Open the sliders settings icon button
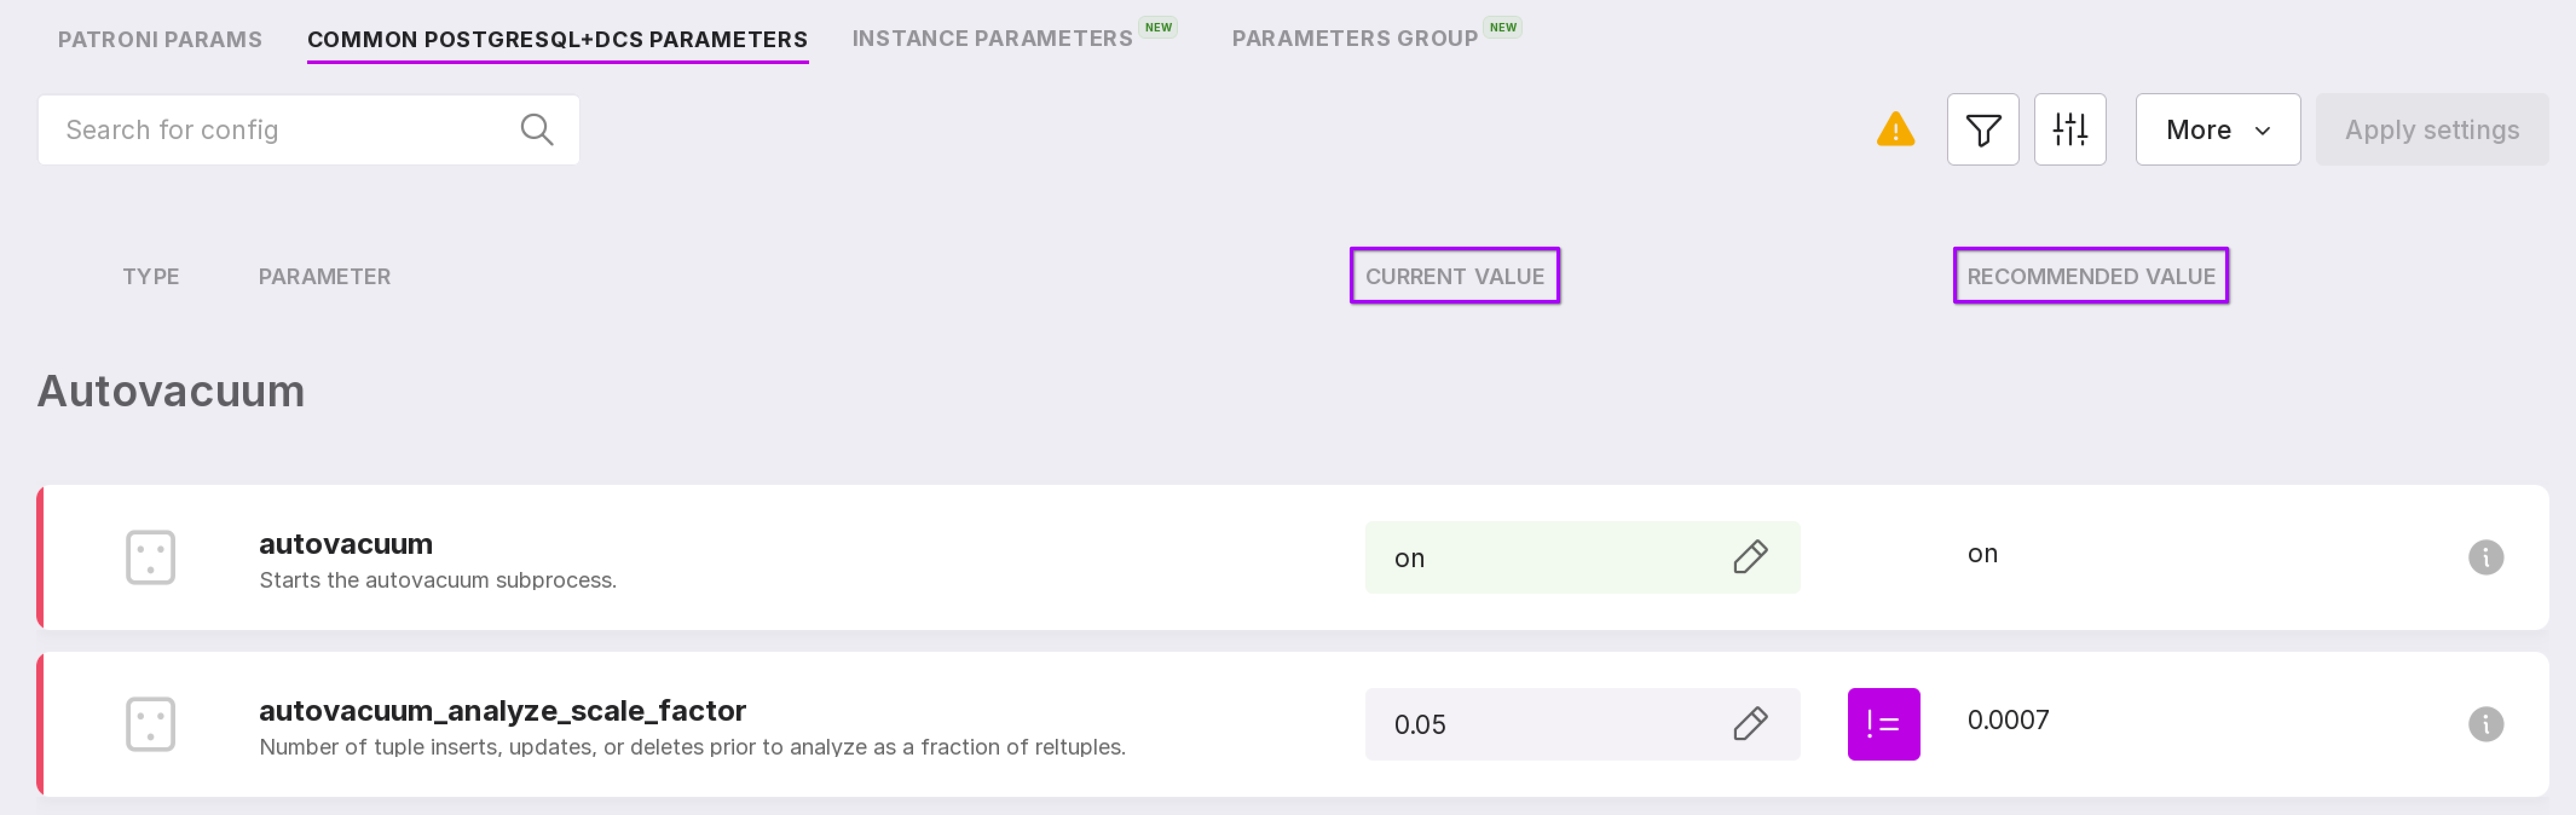Screen dimensions: 2576x815 (x=2069, y=130)
